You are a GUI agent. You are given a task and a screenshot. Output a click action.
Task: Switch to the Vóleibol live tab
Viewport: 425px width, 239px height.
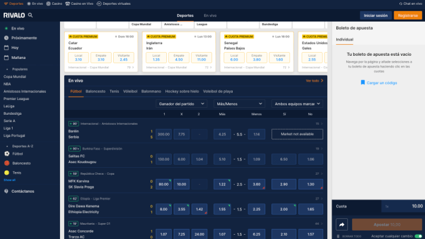(130, 91)
